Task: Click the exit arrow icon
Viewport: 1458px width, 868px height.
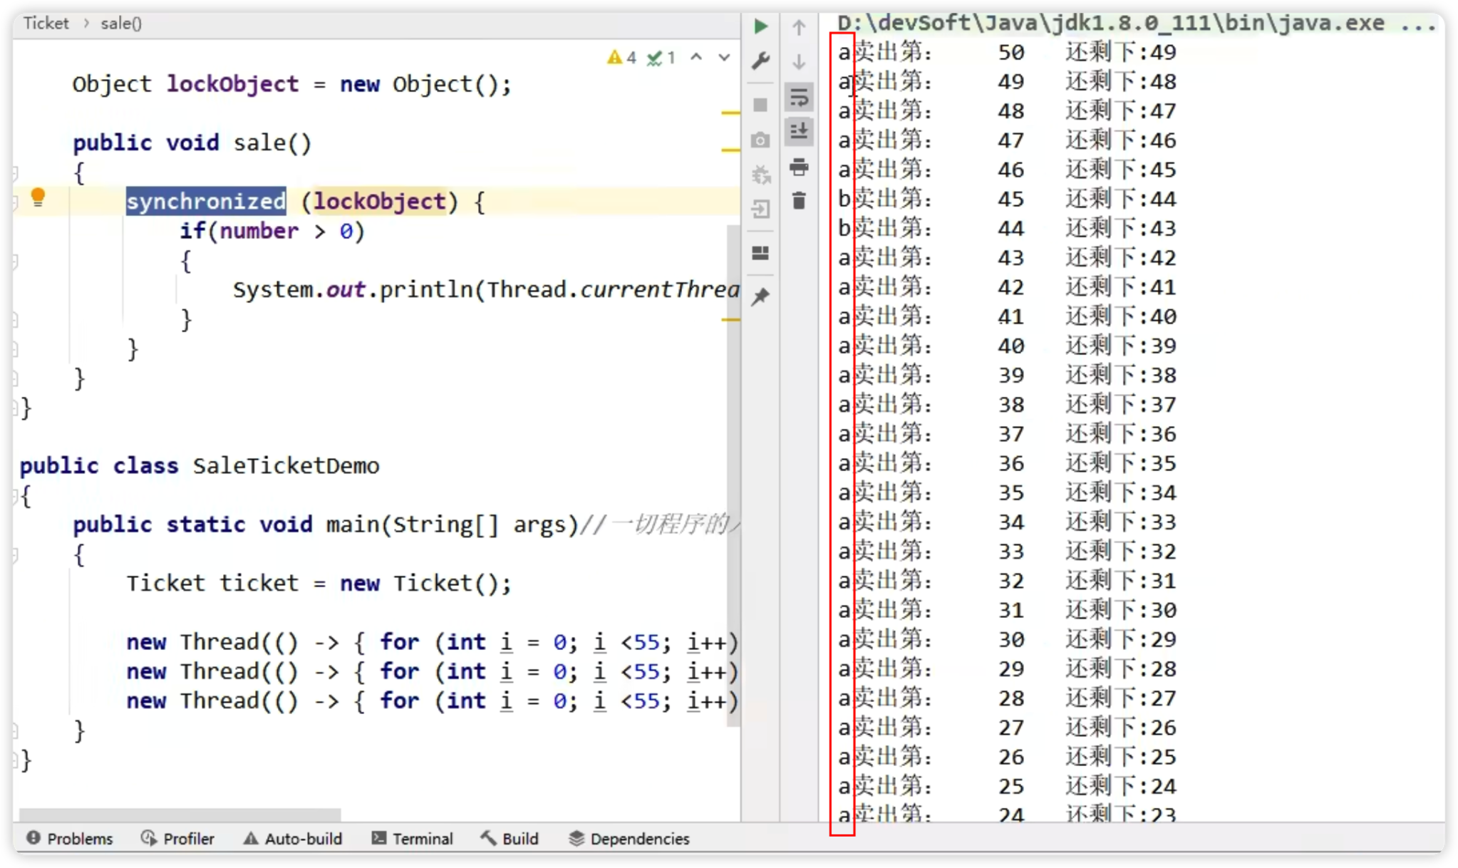Action: 760,210
